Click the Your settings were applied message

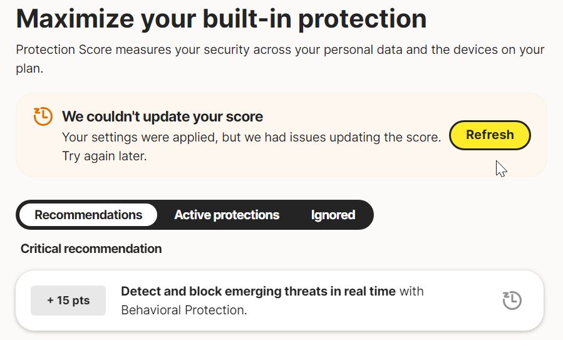(251, 137)
